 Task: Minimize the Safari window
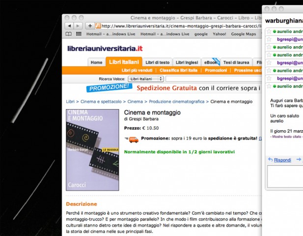(74, 18)
